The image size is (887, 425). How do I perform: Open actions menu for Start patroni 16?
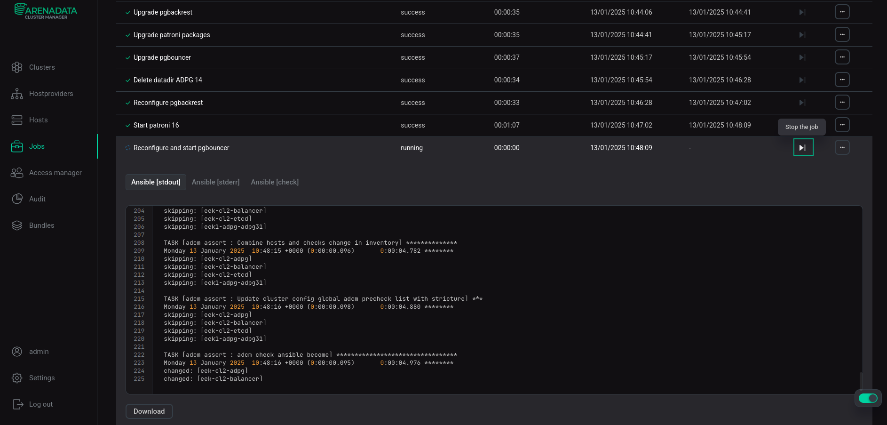(x=842, y=125)
